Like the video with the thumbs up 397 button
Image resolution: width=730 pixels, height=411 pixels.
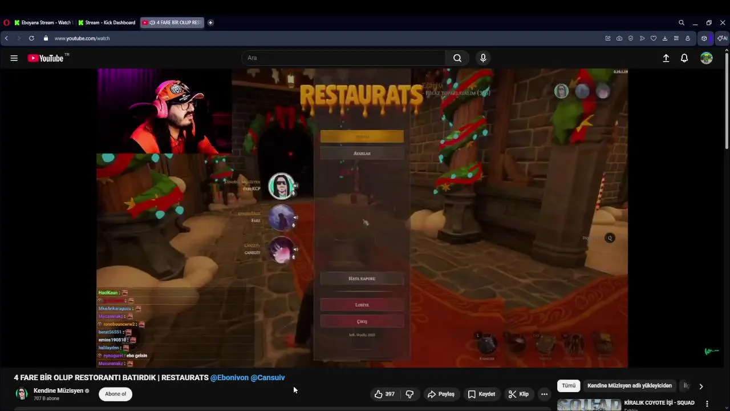385,394
